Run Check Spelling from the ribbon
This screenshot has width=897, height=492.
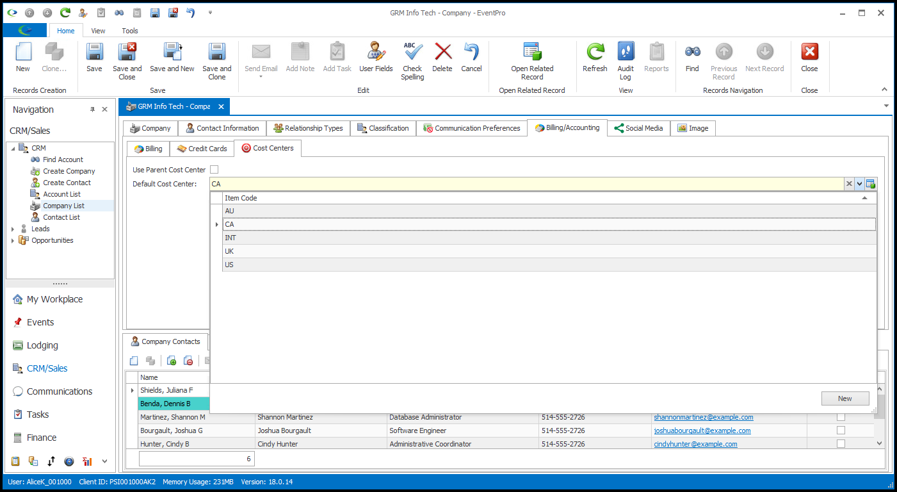(412, 61)
